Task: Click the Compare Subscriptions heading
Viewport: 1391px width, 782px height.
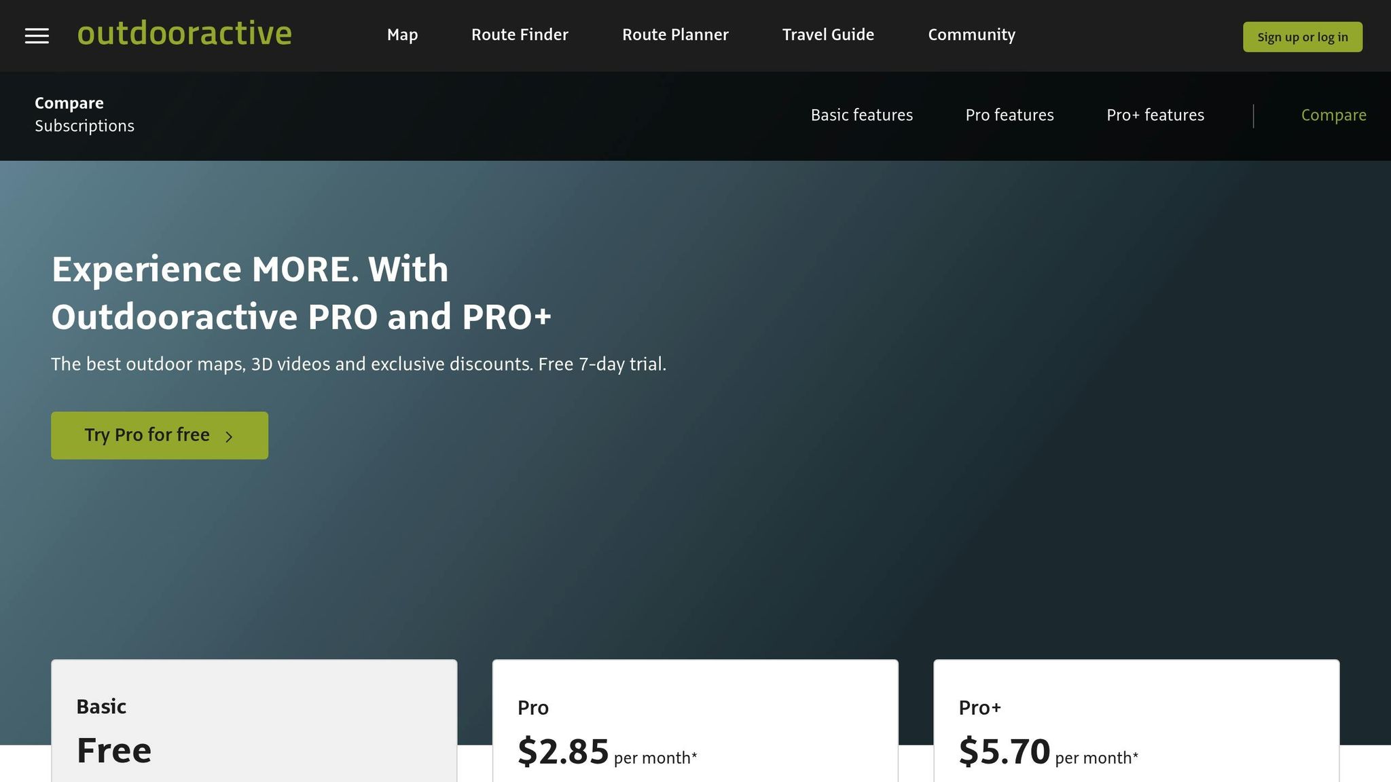Action: point(84,114)
